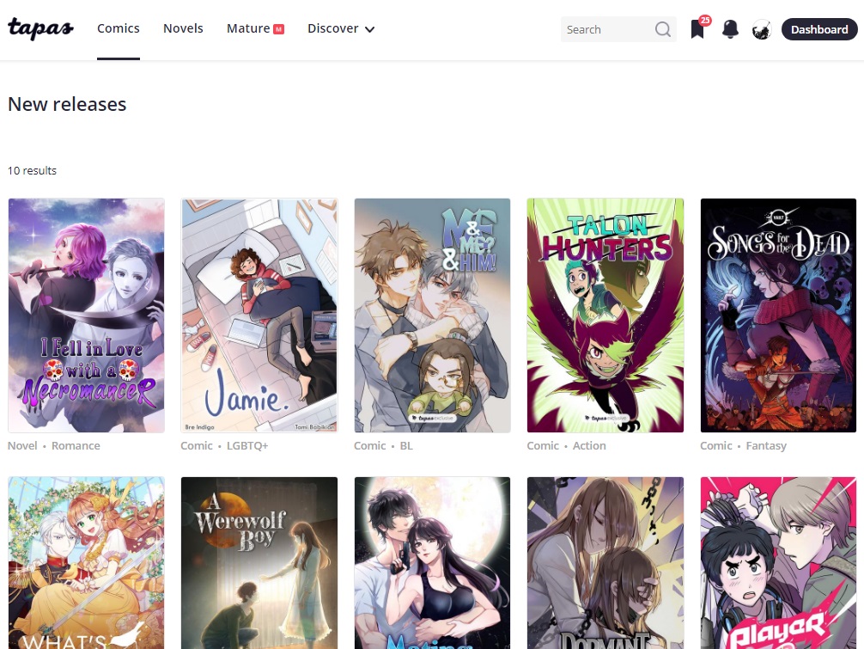The width and height of the screenshot is (864, 649).
Task: Select the Me & Me? & Him! cover
Action: click(x=432, y=315)
